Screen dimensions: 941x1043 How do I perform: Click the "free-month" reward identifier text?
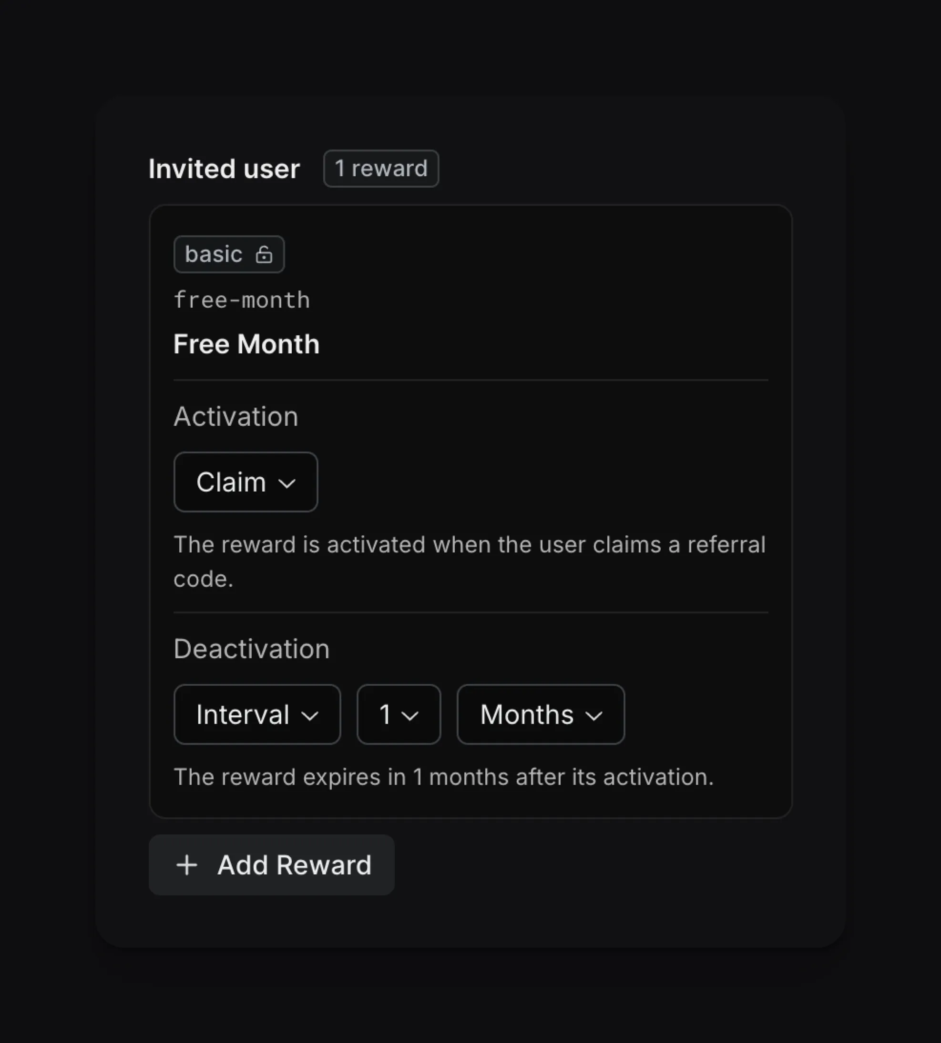tap(242, 300)
